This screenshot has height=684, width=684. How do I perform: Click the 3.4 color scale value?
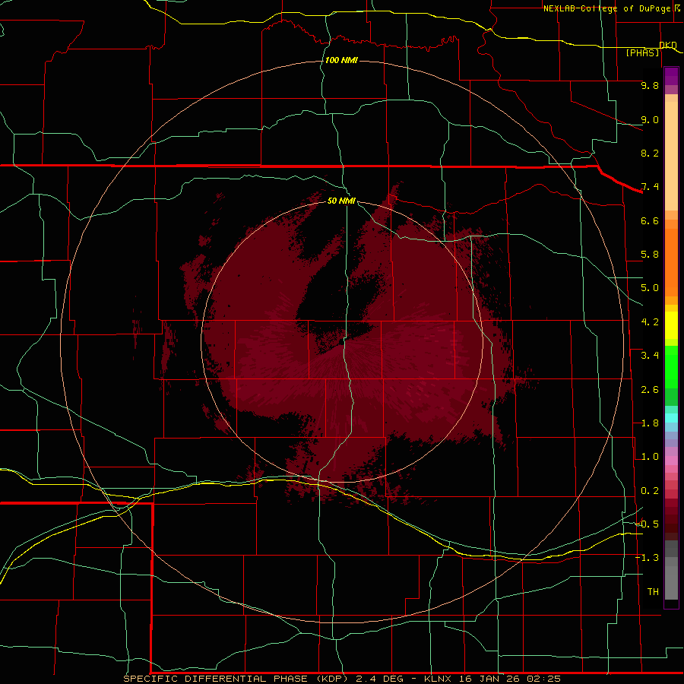tap(650, 356)
